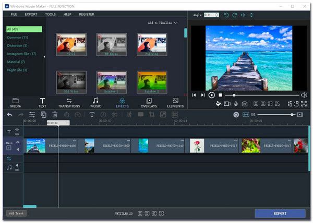Click the voiceover microphone icon

(x=236, y=104)
